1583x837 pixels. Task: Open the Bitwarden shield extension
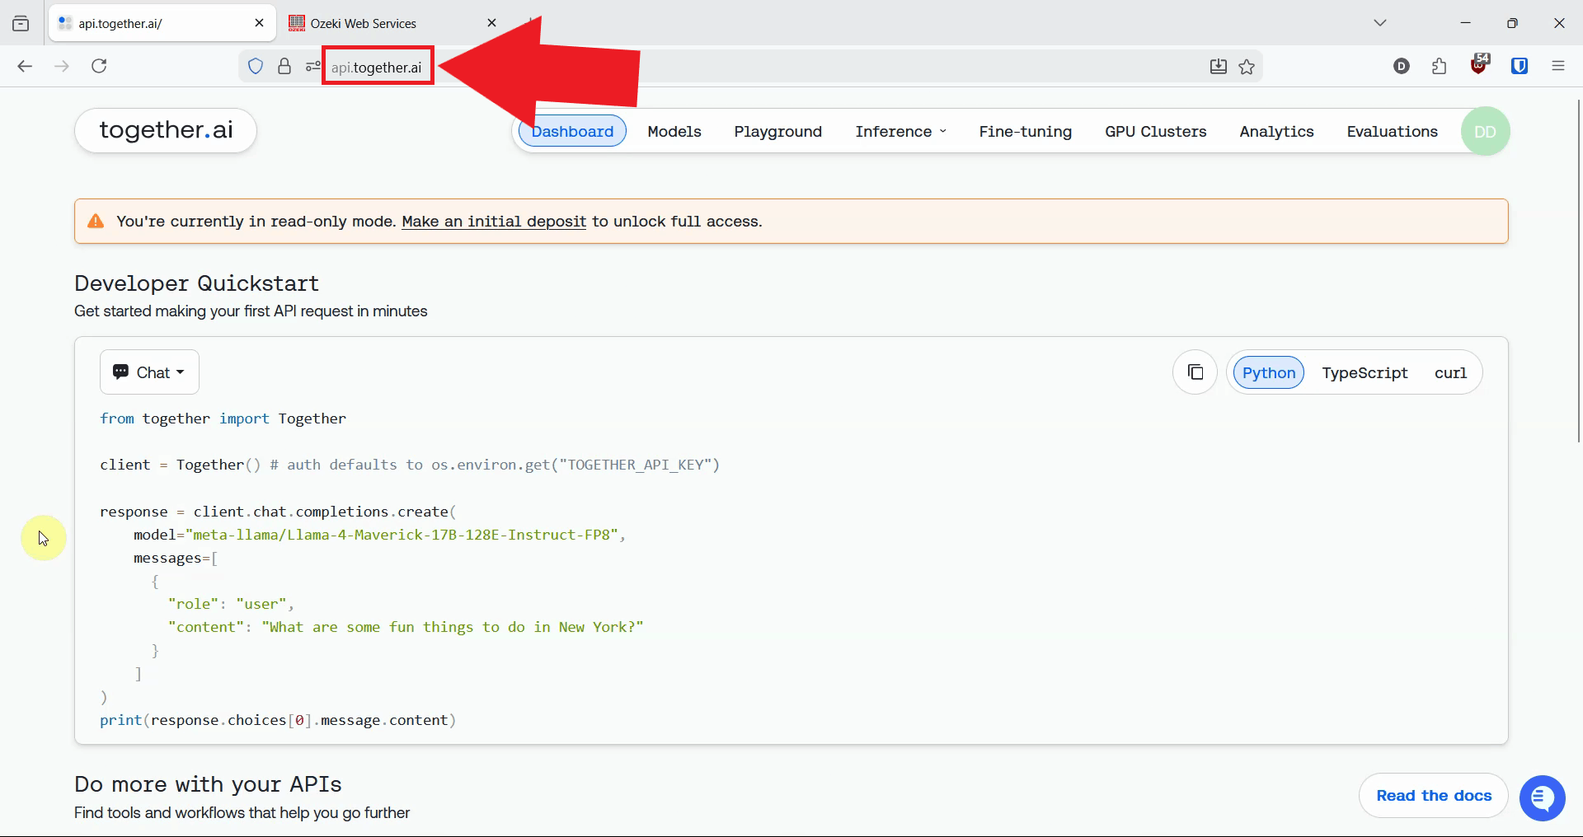tap(1520, 67)
